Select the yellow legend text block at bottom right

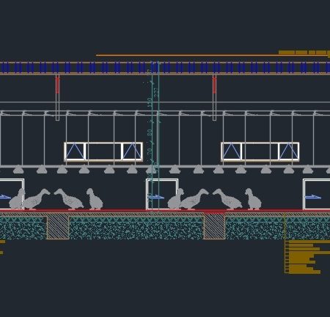click(307, 257)
